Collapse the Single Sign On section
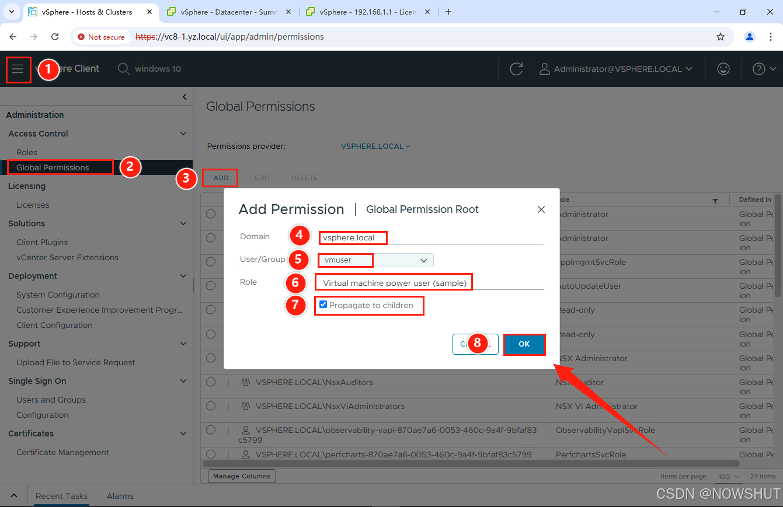This screenshot has width=783, height=507. (183, 381)
